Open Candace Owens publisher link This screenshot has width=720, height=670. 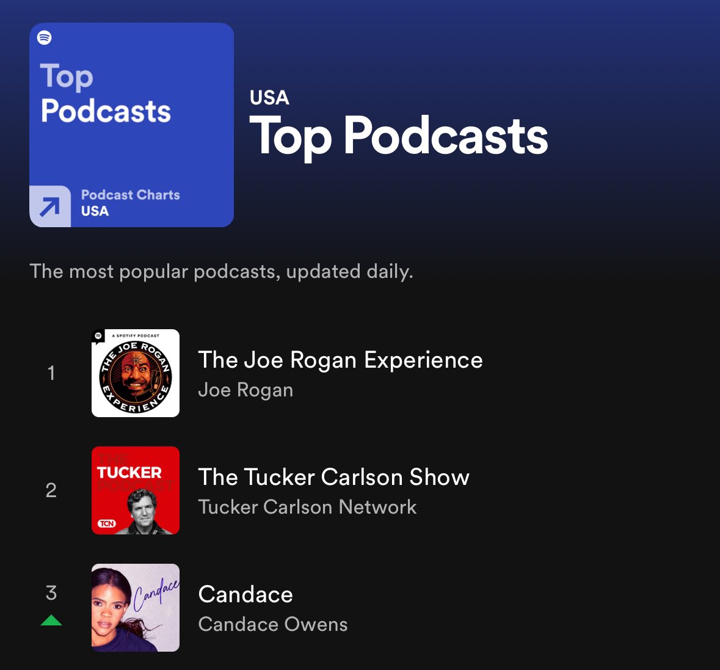point(273,624)
